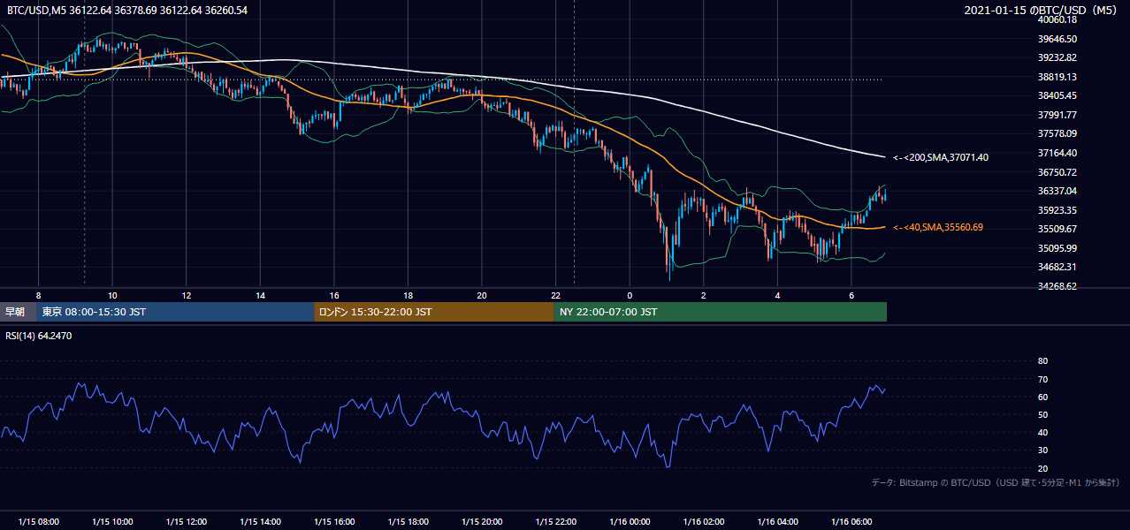
Task: Click the bottom time label 1/15 08:00
Action: [39, 522]
